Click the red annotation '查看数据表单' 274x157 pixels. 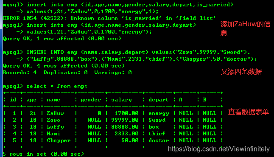pyautogui.click(x=248, y=112)
